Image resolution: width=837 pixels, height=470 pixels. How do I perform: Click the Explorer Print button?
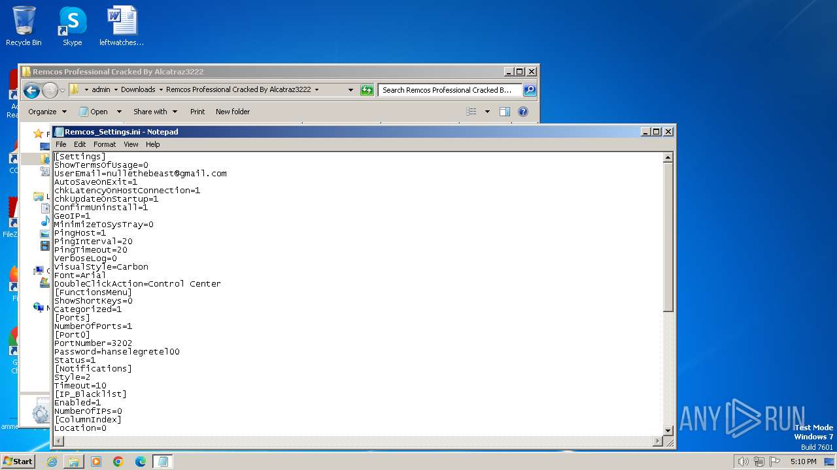click(x=197, y=112)
